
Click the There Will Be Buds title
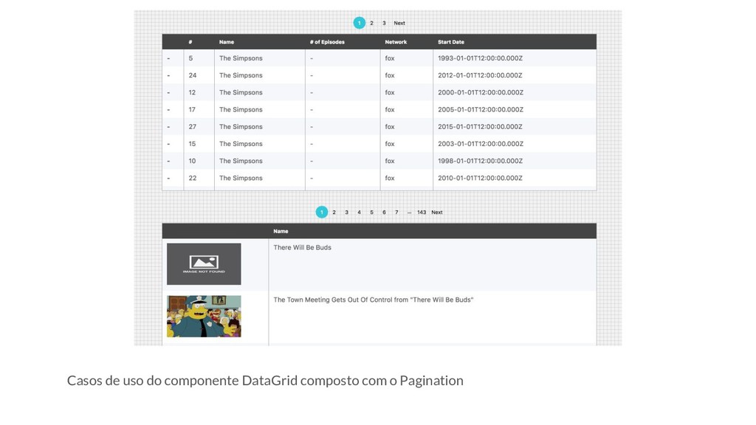pyautogui.click(x=302, y=248)
